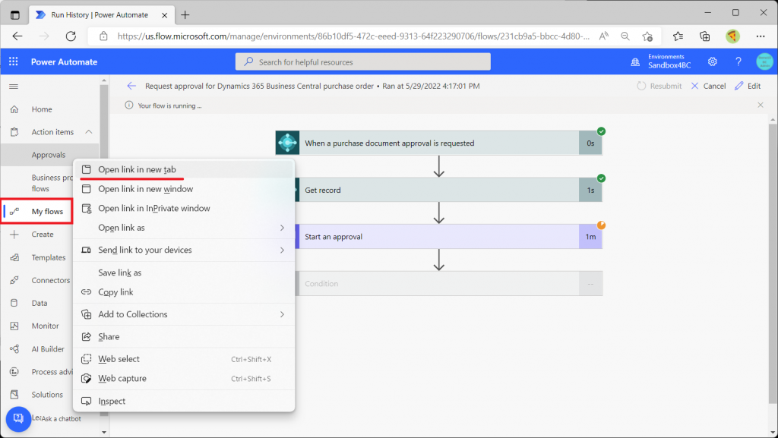Click the My flows icon
778x438 pixels.
(x=14, y=211)
